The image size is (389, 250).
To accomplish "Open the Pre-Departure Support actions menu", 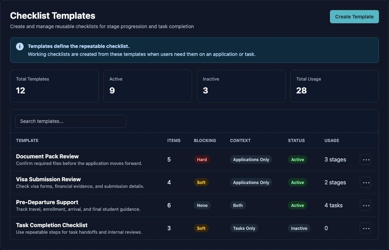I will 365,205.
